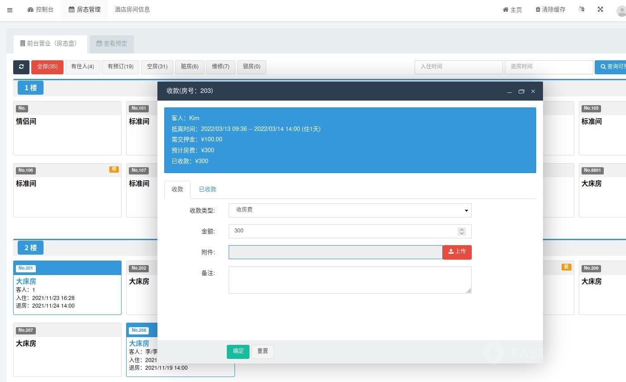The image size is (626, 382).
Task: Click the 金额 spinner arrows
Action: pos(462,231)
